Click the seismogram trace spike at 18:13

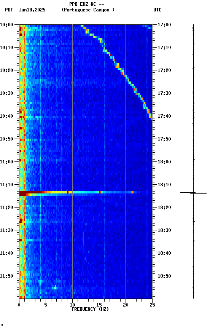point(193,193)
